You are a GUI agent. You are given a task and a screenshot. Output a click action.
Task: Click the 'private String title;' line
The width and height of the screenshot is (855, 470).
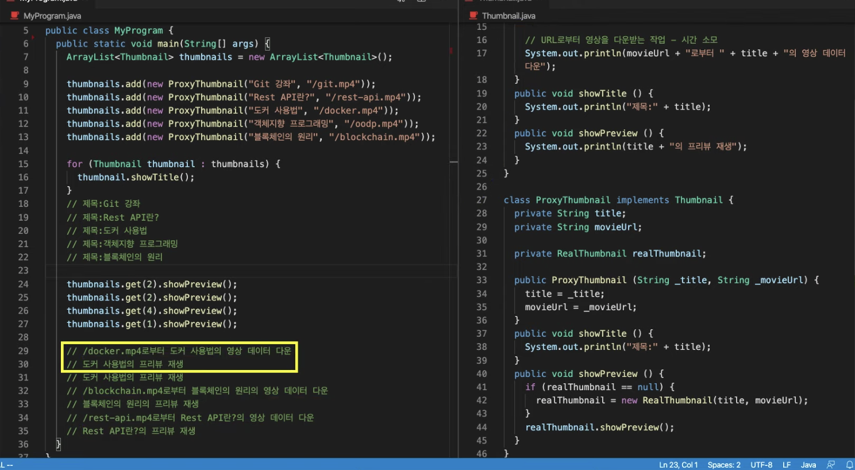(x=570, y=213)
